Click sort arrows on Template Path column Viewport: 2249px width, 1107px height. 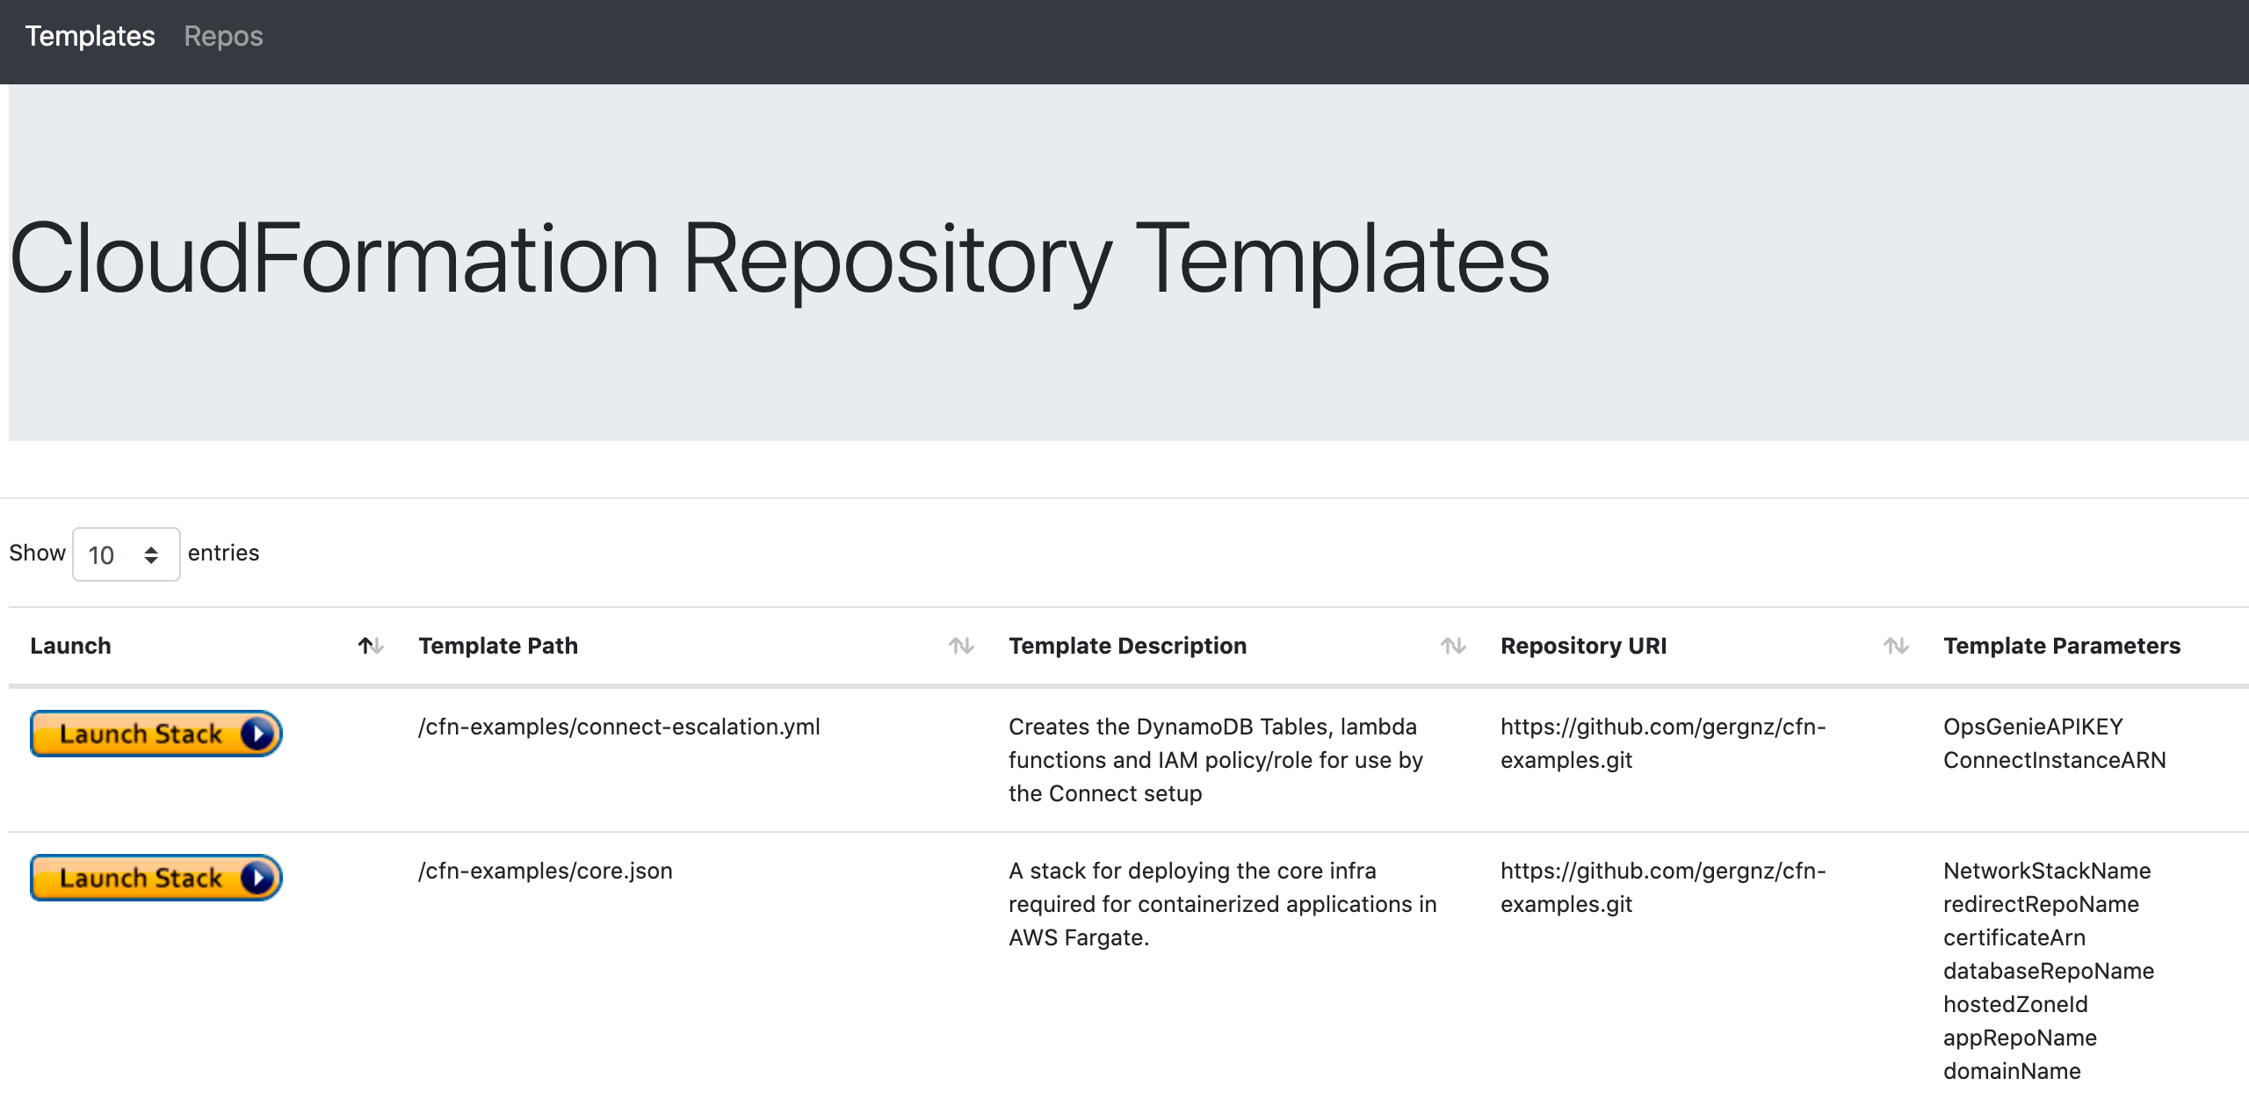[961, 647]
